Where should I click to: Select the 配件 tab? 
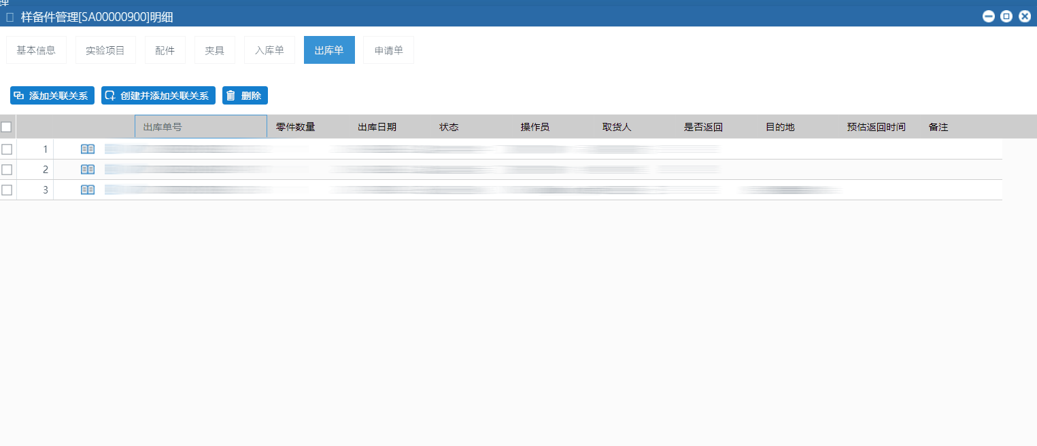(x=165, y=50)
